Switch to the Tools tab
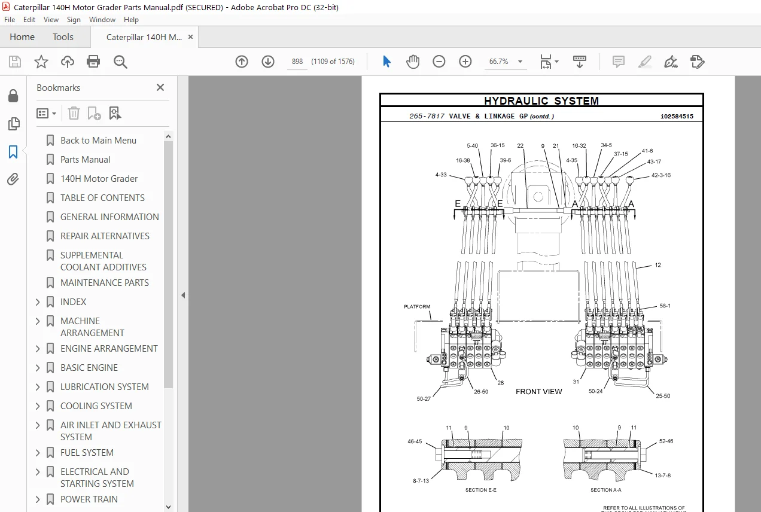761x512 pixels. coord(63,37)
